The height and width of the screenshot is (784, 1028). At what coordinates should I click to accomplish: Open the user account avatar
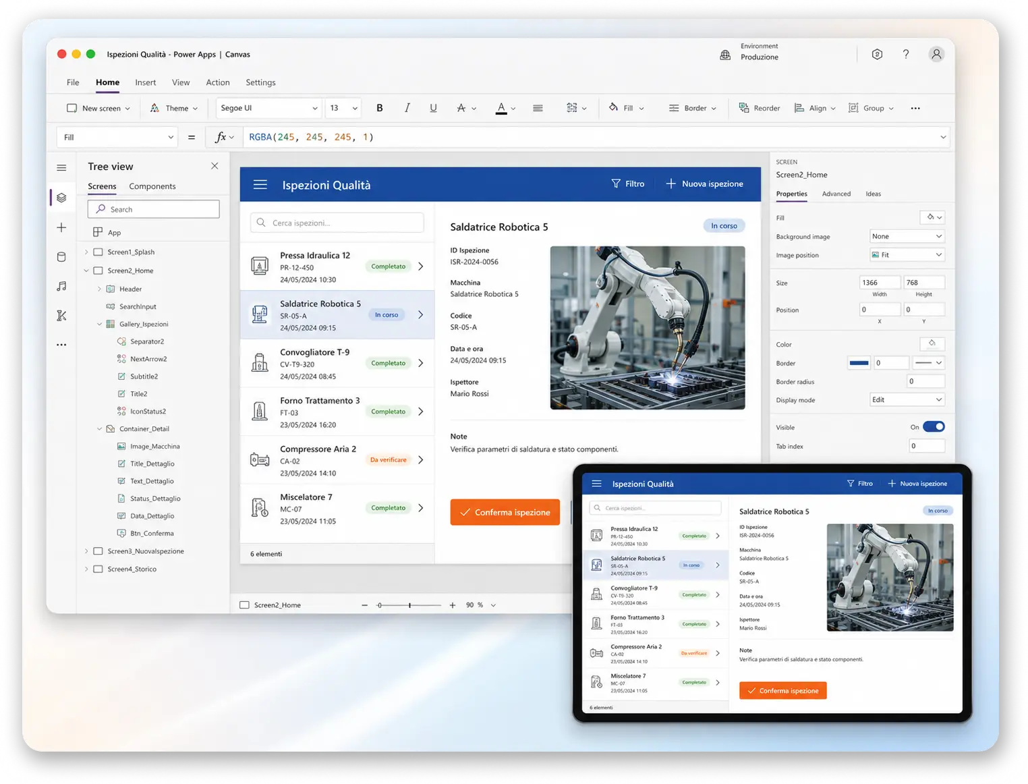click(x=936, y=55)
